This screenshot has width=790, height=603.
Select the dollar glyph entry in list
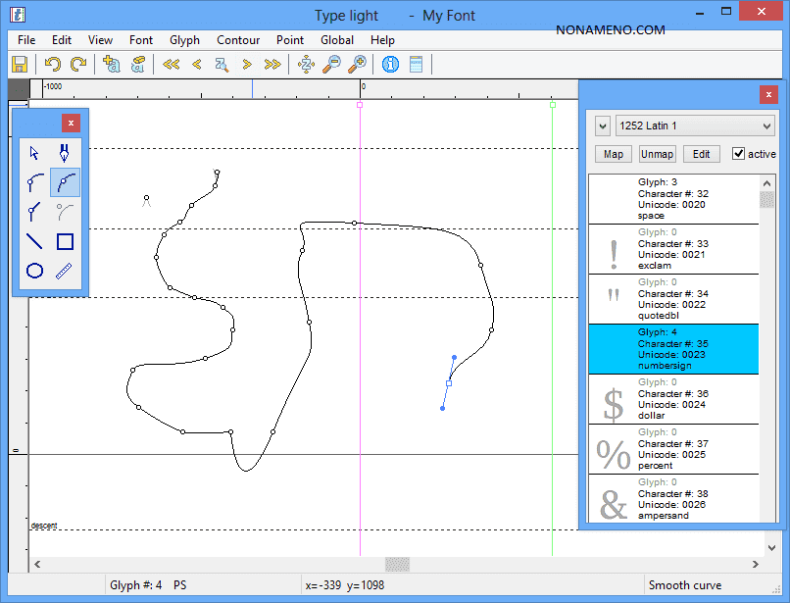point(673,399)
